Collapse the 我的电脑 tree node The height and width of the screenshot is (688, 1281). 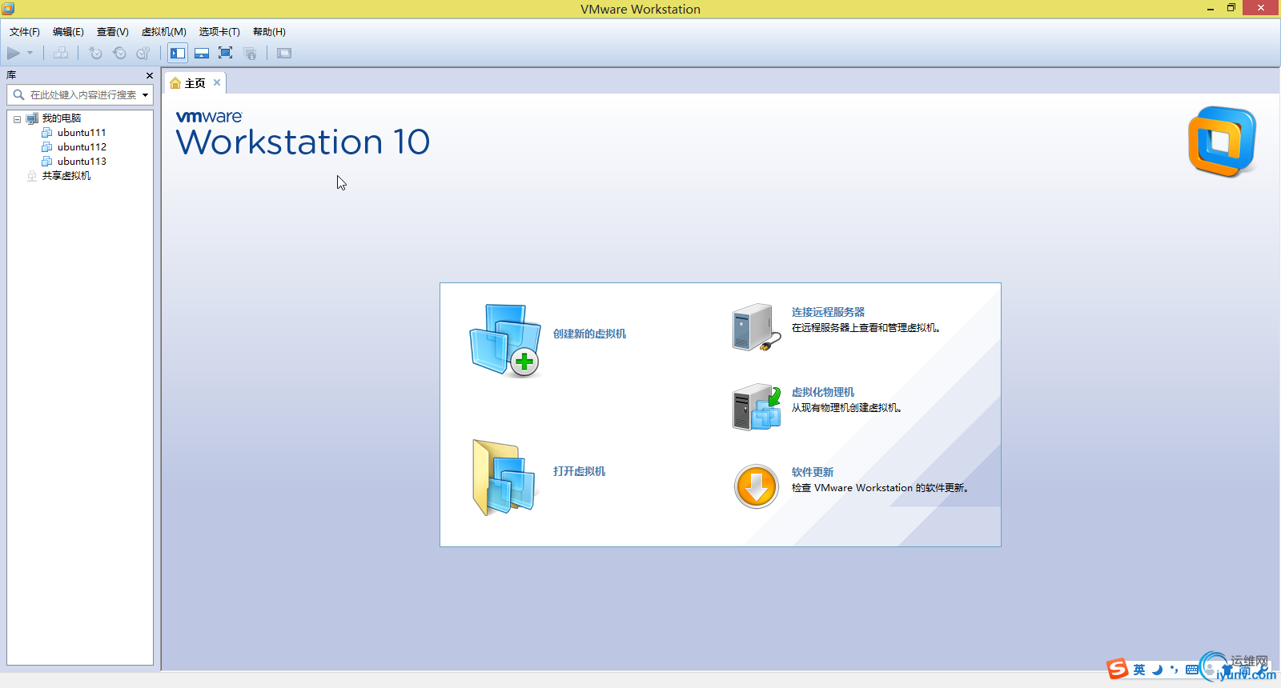click(x=17, y=119)
